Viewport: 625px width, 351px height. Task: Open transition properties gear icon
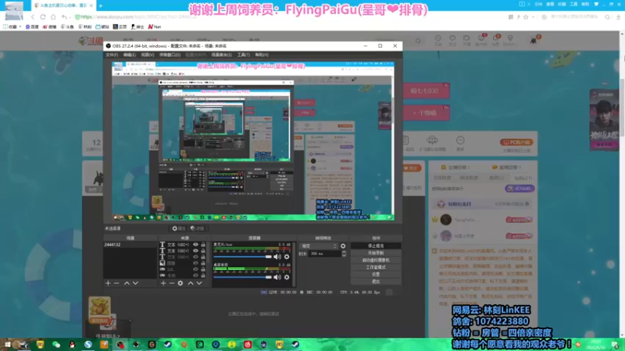(x=343, y=246)
